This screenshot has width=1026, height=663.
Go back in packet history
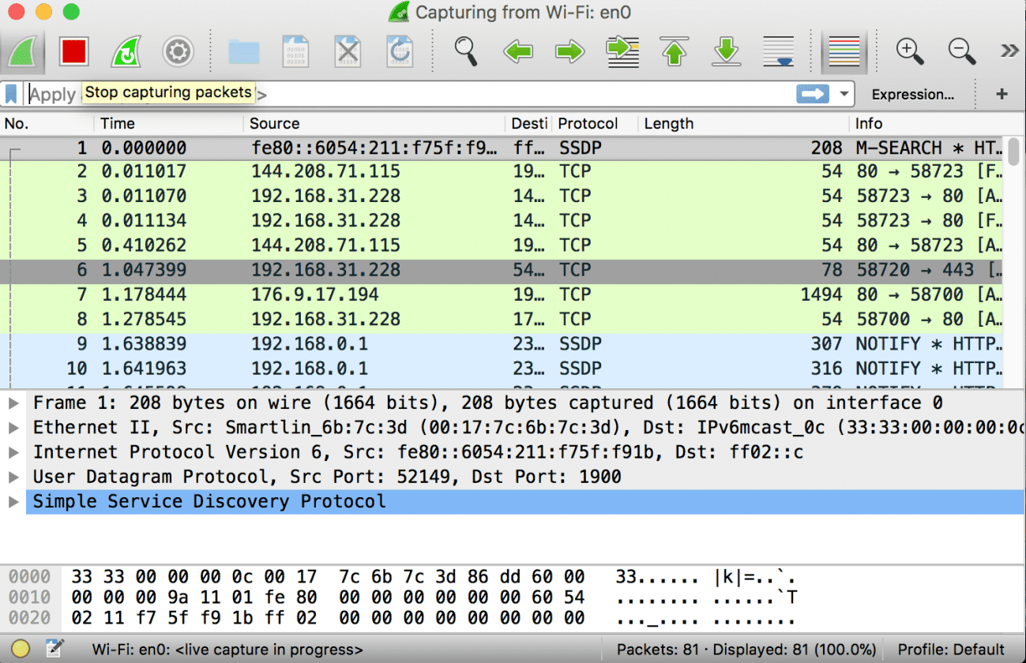[517, 51]
